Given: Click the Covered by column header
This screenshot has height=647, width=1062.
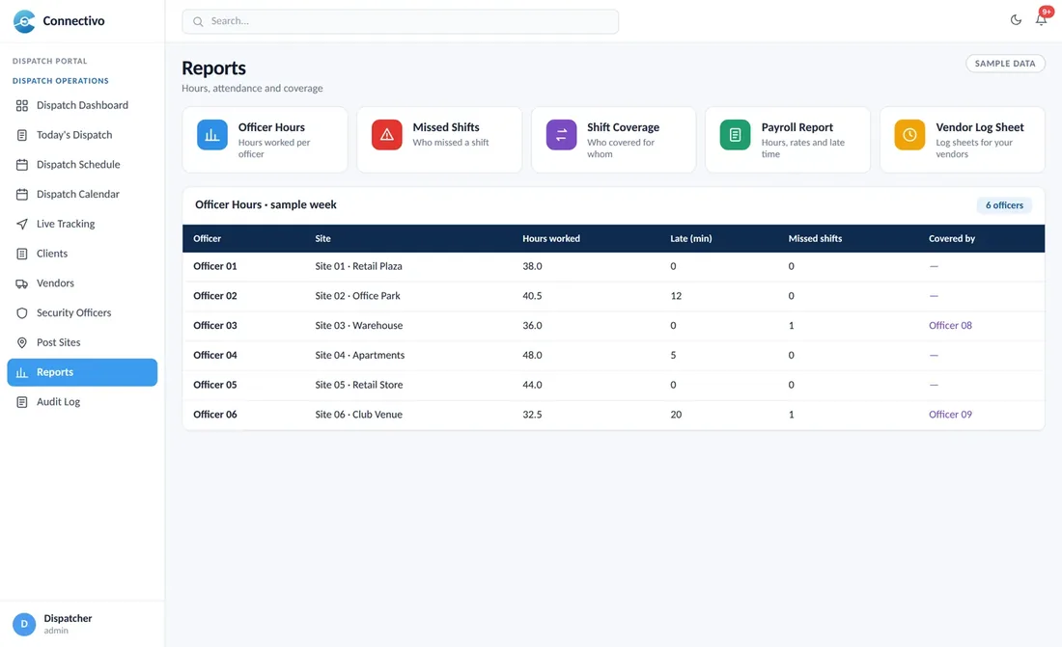Looking at the screenshot, I should click(x=952, y=239).
